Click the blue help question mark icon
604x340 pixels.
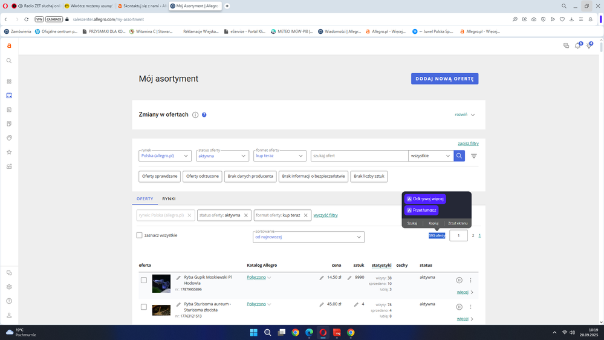pyautogui.click(x=204, y=115)
